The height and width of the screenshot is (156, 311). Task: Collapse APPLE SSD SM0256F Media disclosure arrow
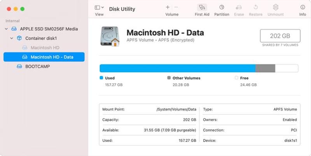pyautogui.click(x=6, y=29)
